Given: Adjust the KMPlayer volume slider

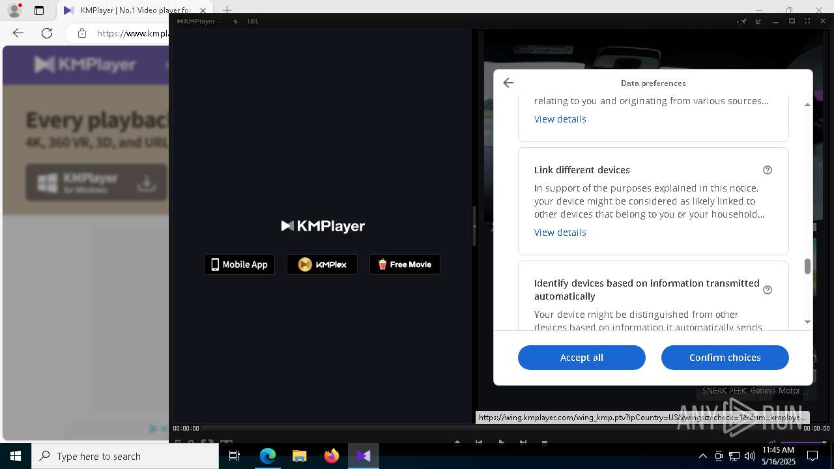Looking at the screenshot, I should coord(803,443).
